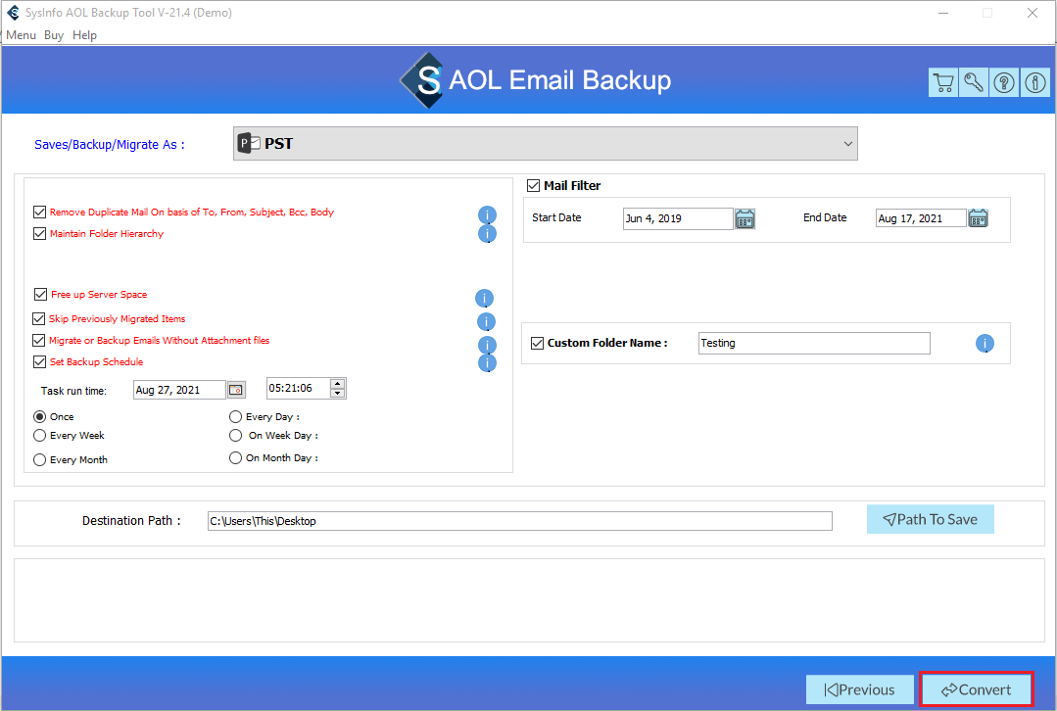Select Every Day schedule option
Screen dimensions: 1057x711
(x=235, y=416)
